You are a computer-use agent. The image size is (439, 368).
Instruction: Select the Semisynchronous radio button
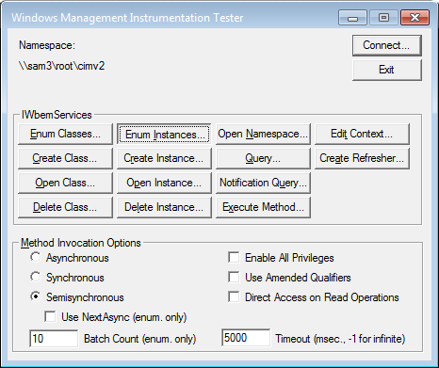coord(36,296)
